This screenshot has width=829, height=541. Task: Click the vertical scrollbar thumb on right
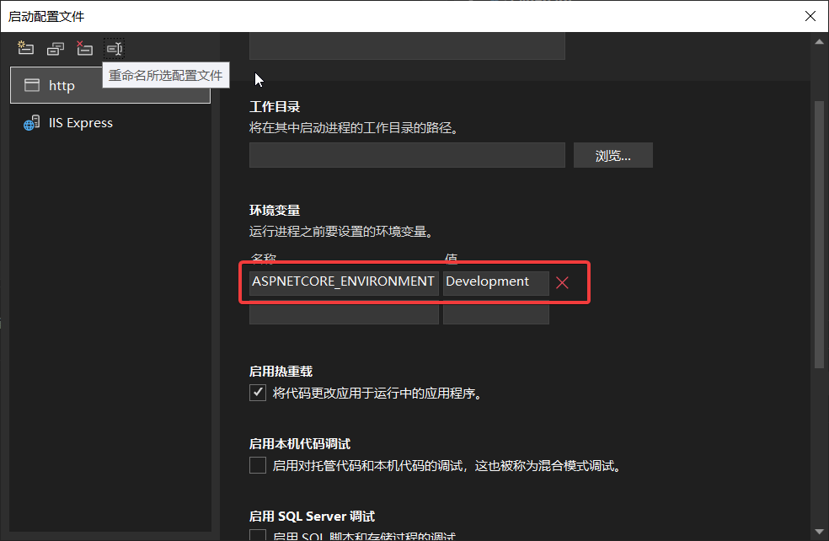coord(820,234)
